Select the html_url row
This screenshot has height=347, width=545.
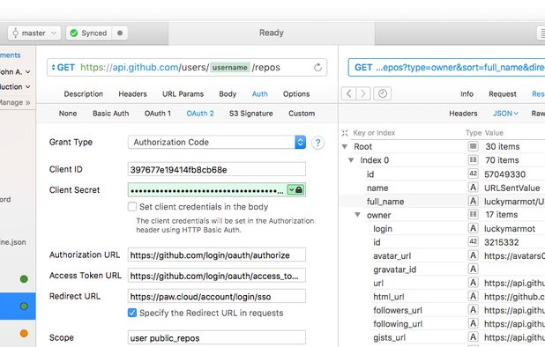tap(442, 297)
